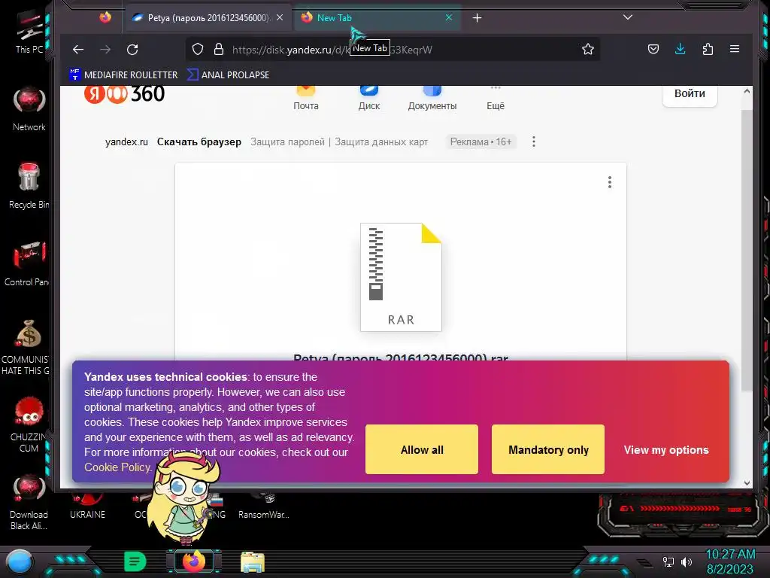The height and width of the screenshot is (578, 770).
Task: Open File Explorer from taskbar
Action: [x=253, y=562]
